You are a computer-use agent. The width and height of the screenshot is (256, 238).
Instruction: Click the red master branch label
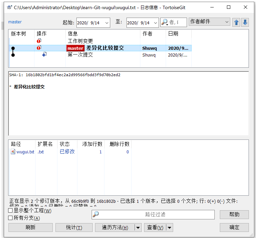[75, 48]
